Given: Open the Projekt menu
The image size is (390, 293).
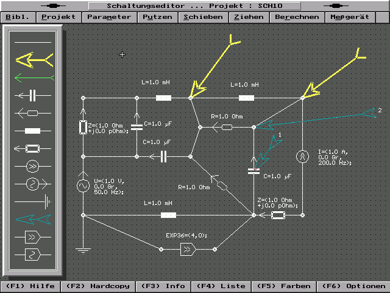Looking at the screenshot, I should [58, 17].
